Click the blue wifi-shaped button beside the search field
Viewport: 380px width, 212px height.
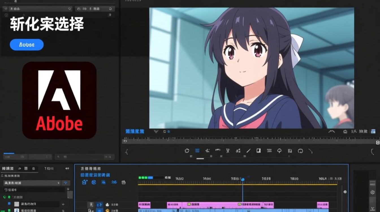tap(66, 183)
